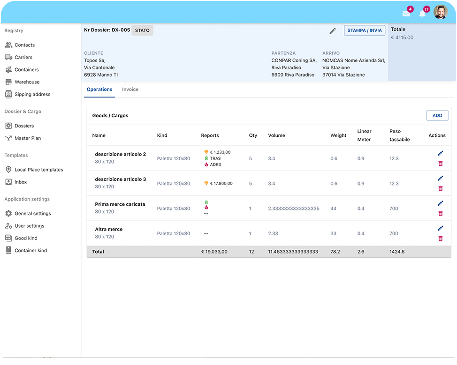The height and width of the screenshot is (365, 457).
Task: Click the Carriers truck icon
Action: pyautogui.click(x=8, y=57)
